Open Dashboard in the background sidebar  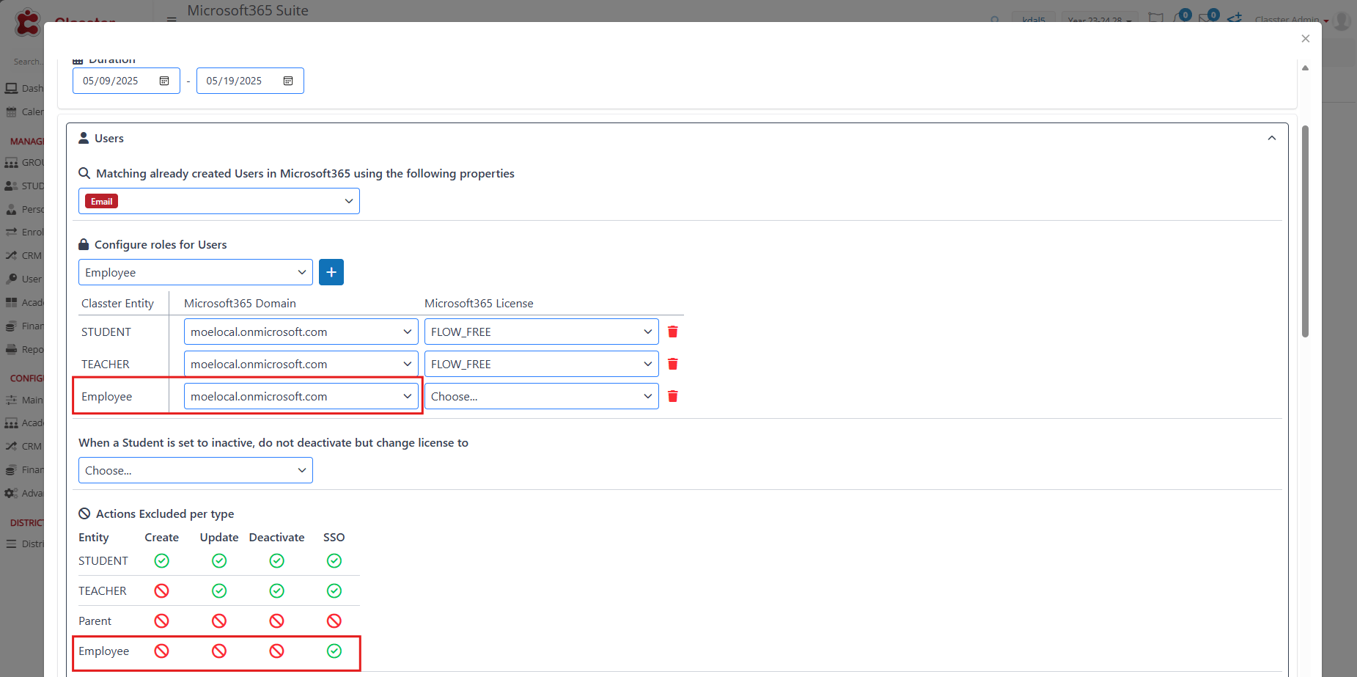click(x=24, y=88)
